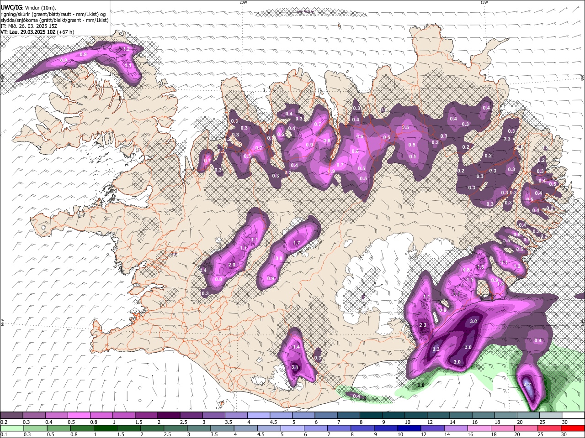
Task: Click the '15W' longitude label
Action: point(484,2)
